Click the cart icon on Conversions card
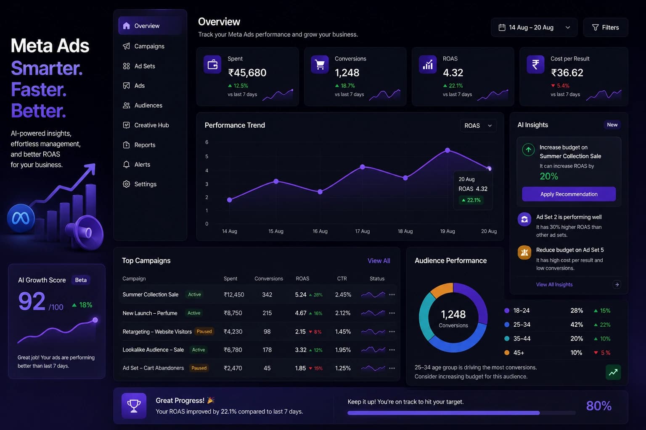This screenshot has width=646, height=430. click(320, 65)
